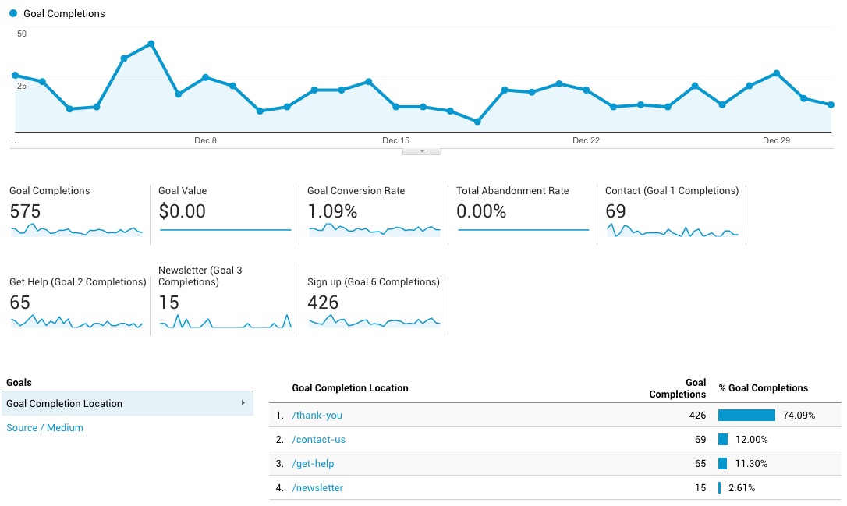Click the % Goal Completions column header
Viewport: 847px width, 506px height.
pos(764,387)
